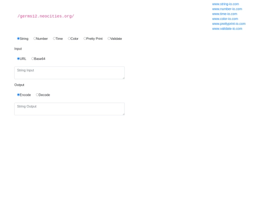263x197 pixels.
Task: Click the Output section label
Action: pyautogui.click(x=19, y=85)
